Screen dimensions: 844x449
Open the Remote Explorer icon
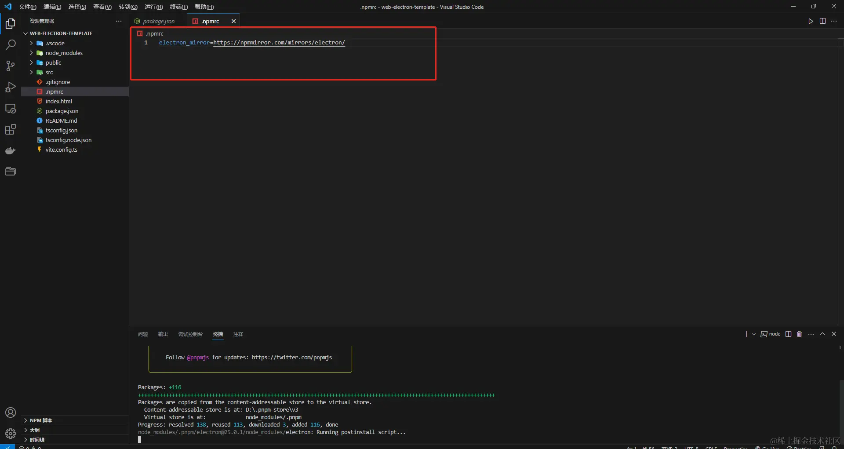[11, 108]
